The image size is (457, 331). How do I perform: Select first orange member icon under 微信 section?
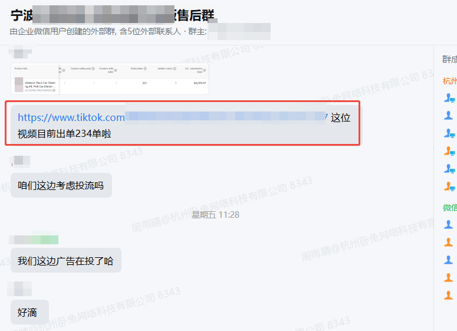tap(449, 242)
